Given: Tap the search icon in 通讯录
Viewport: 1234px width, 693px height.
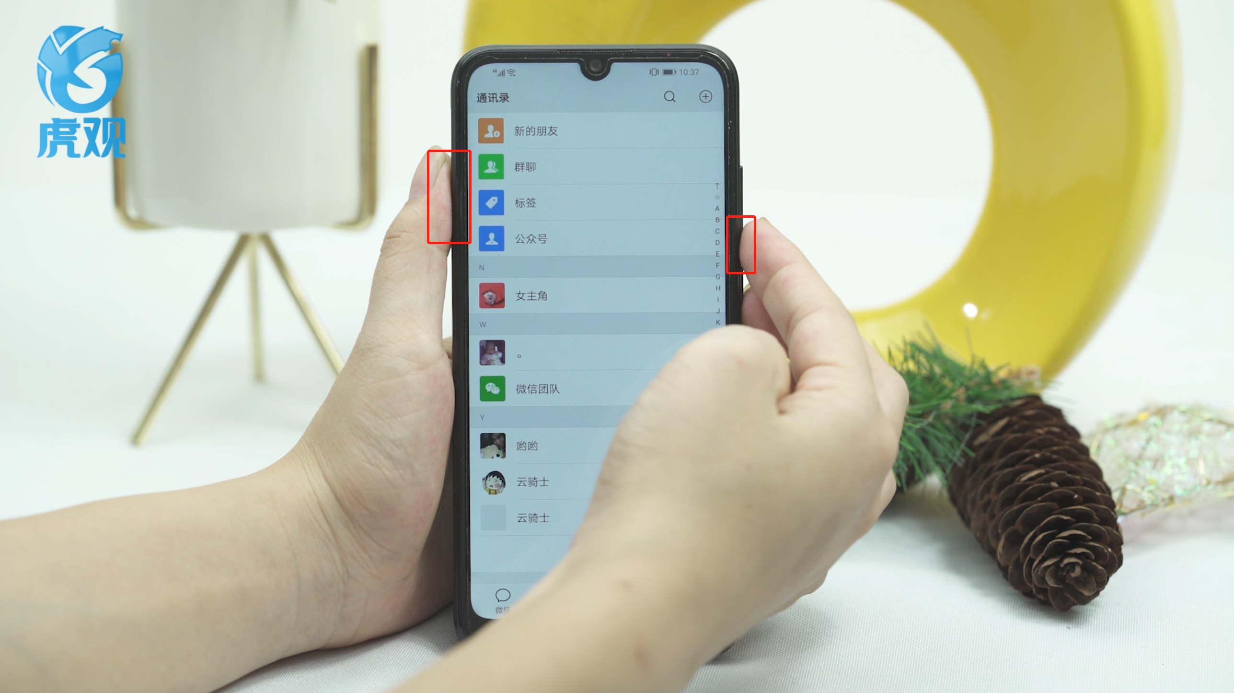Looking at the screenshot, I should [670, 95].
